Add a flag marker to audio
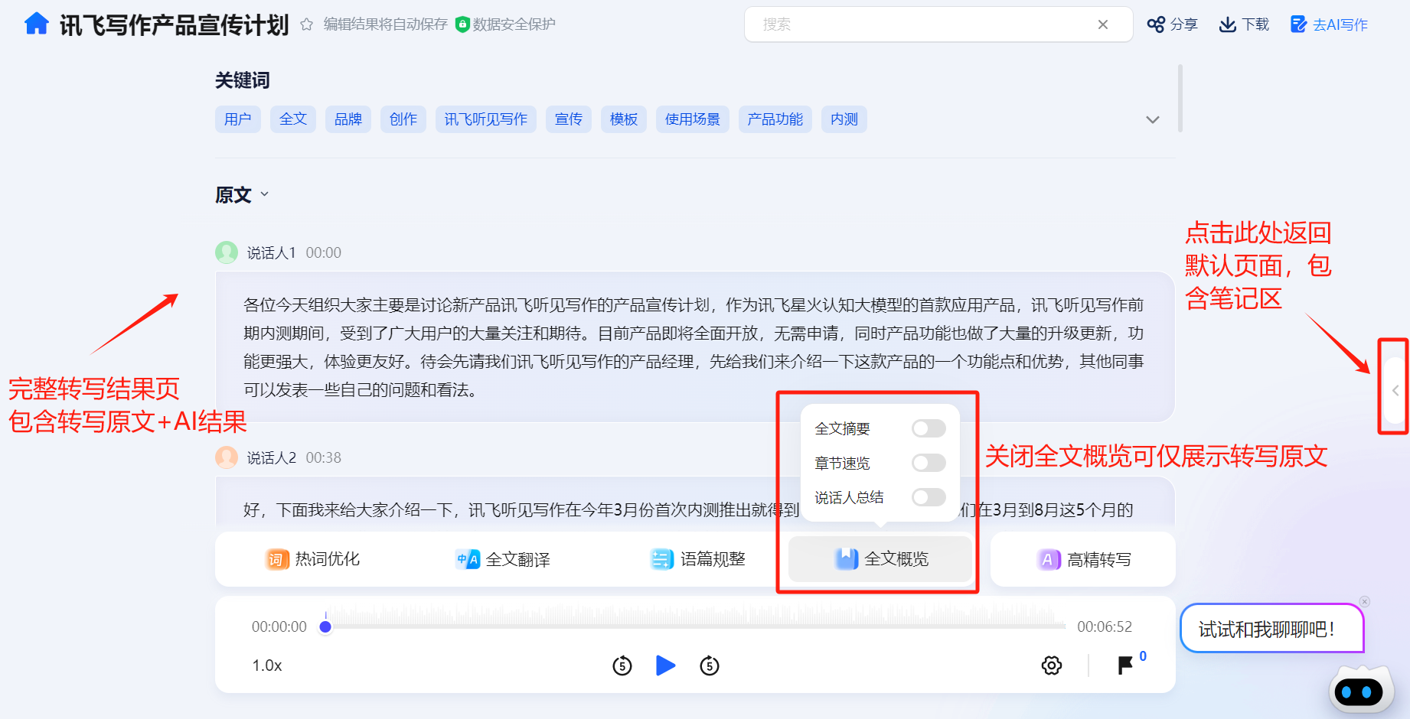Image resolution: width=1410 pixels, height=719 pixels. click(1125, 665)
